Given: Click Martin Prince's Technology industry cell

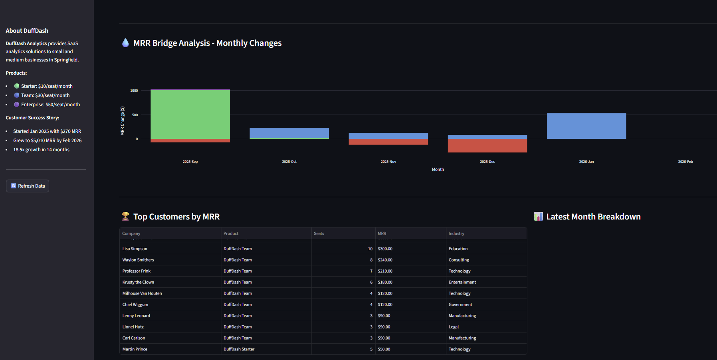Looking at the screenshot, I should coord(460,349).
